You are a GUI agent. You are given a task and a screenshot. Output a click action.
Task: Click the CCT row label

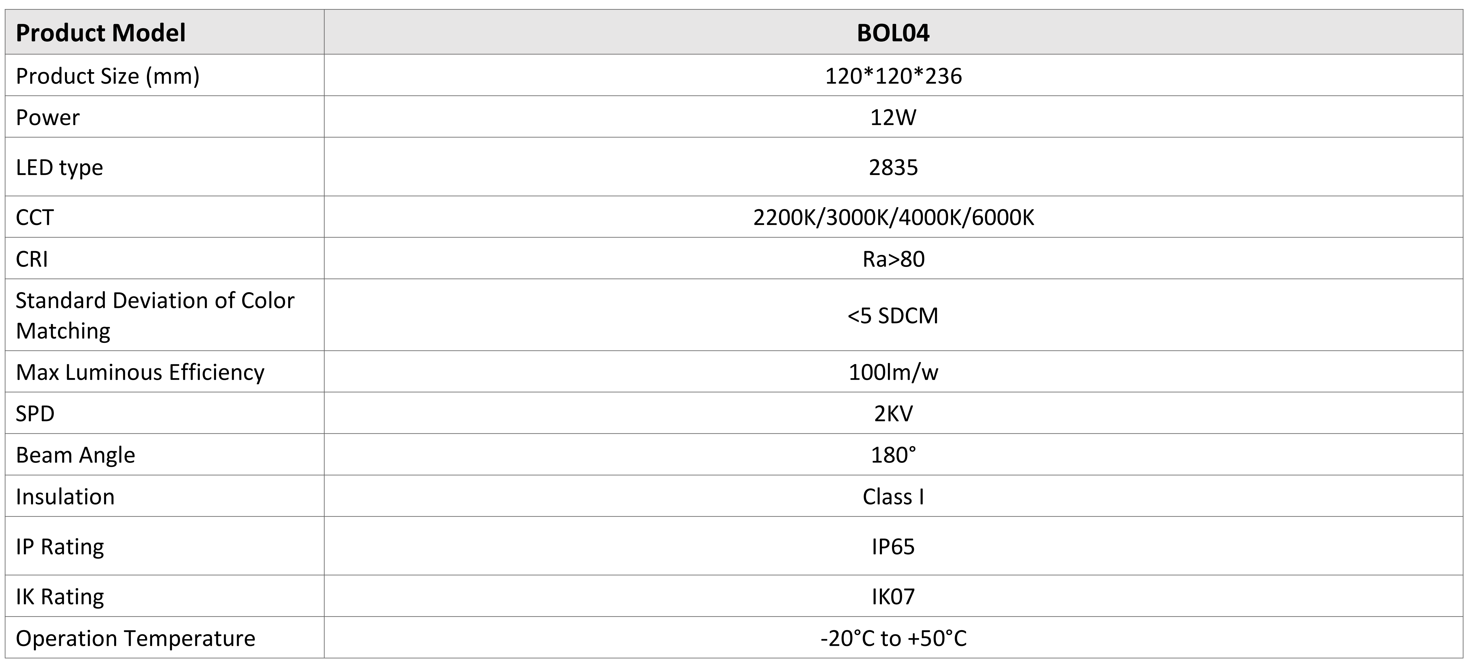coord(35,217)
